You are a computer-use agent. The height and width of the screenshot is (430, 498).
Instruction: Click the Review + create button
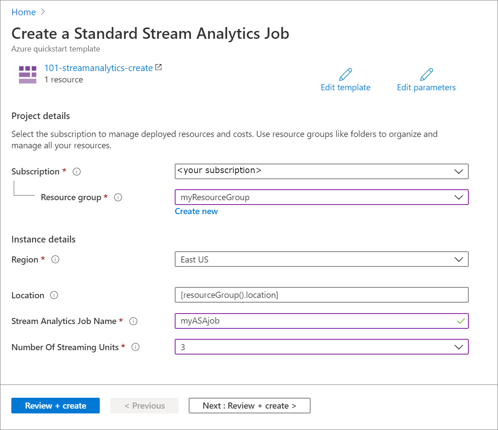tap(55, 406)
